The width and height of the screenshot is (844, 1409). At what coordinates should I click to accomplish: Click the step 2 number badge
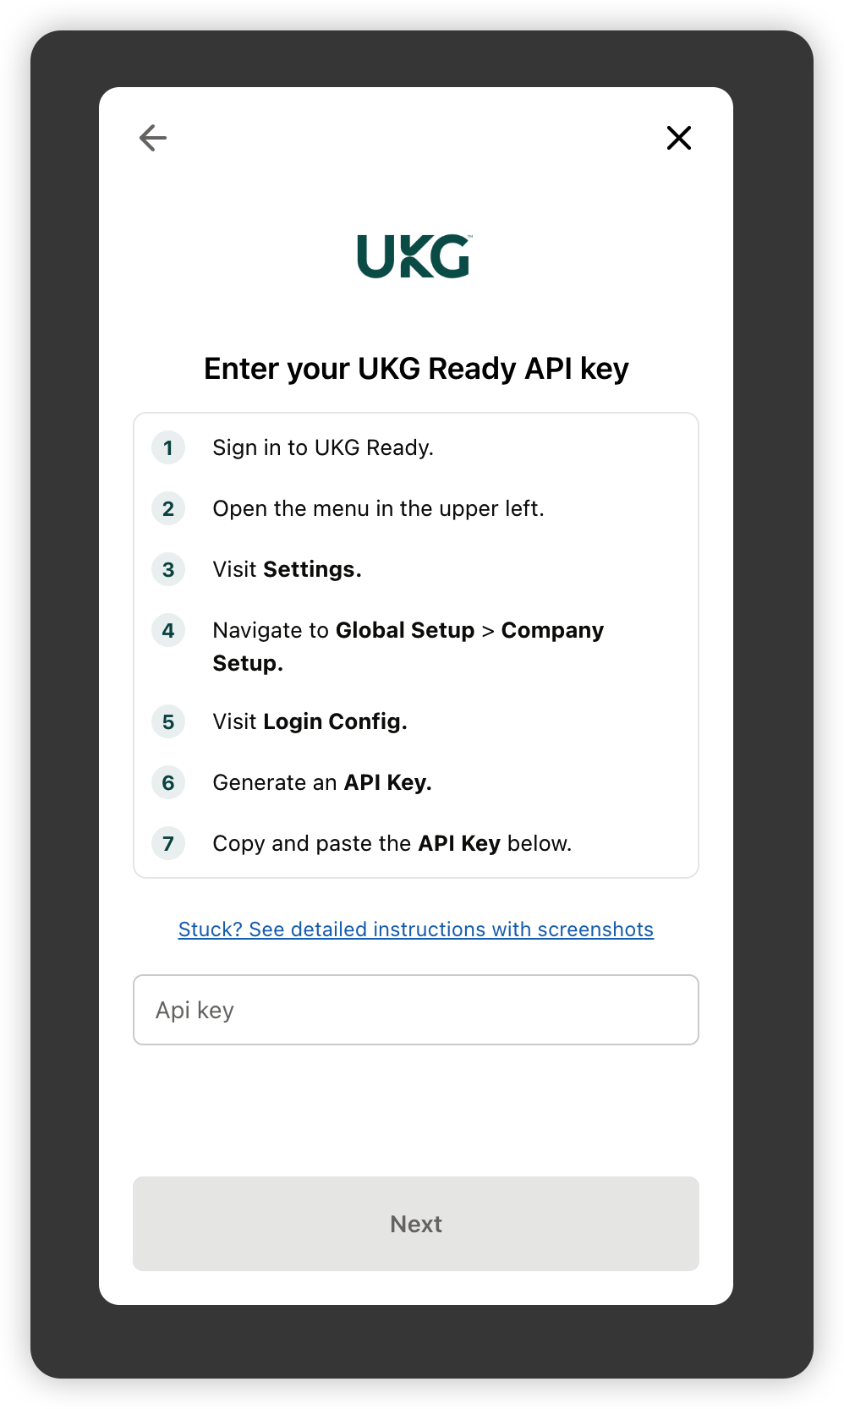pos(168,508)
